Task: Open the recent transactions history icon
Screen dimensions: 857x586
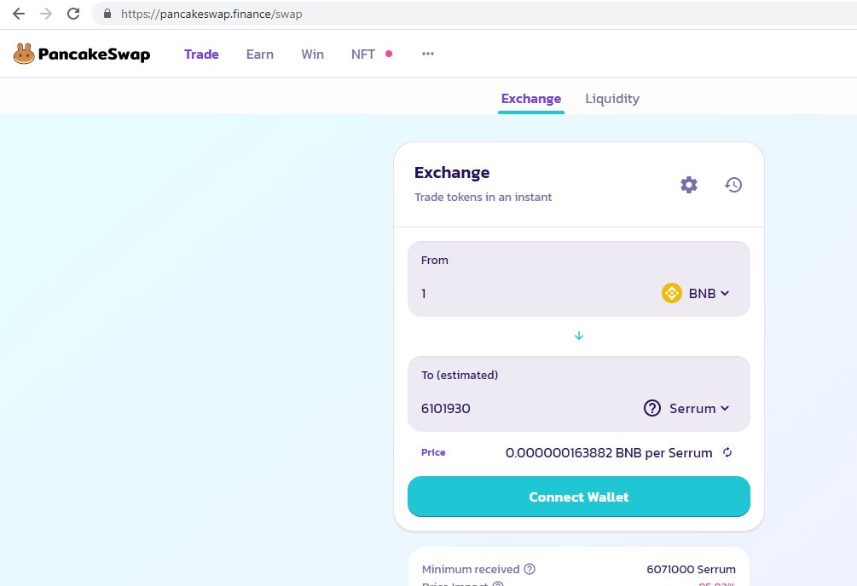Action: [x=733, y=185]
